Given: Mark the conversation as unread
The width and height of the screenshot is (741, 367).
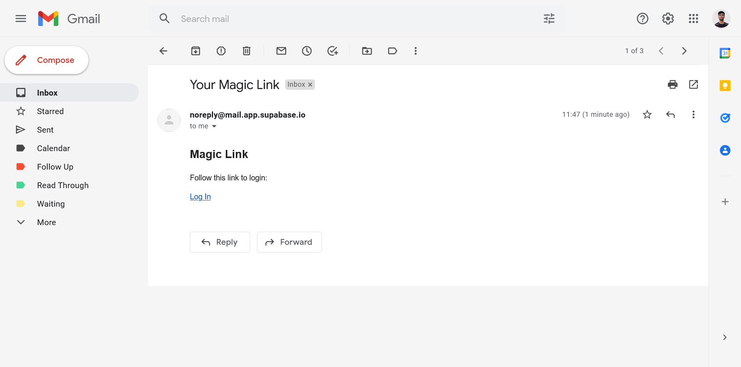Looking at the screenshot, I should [x=281, y=51].
